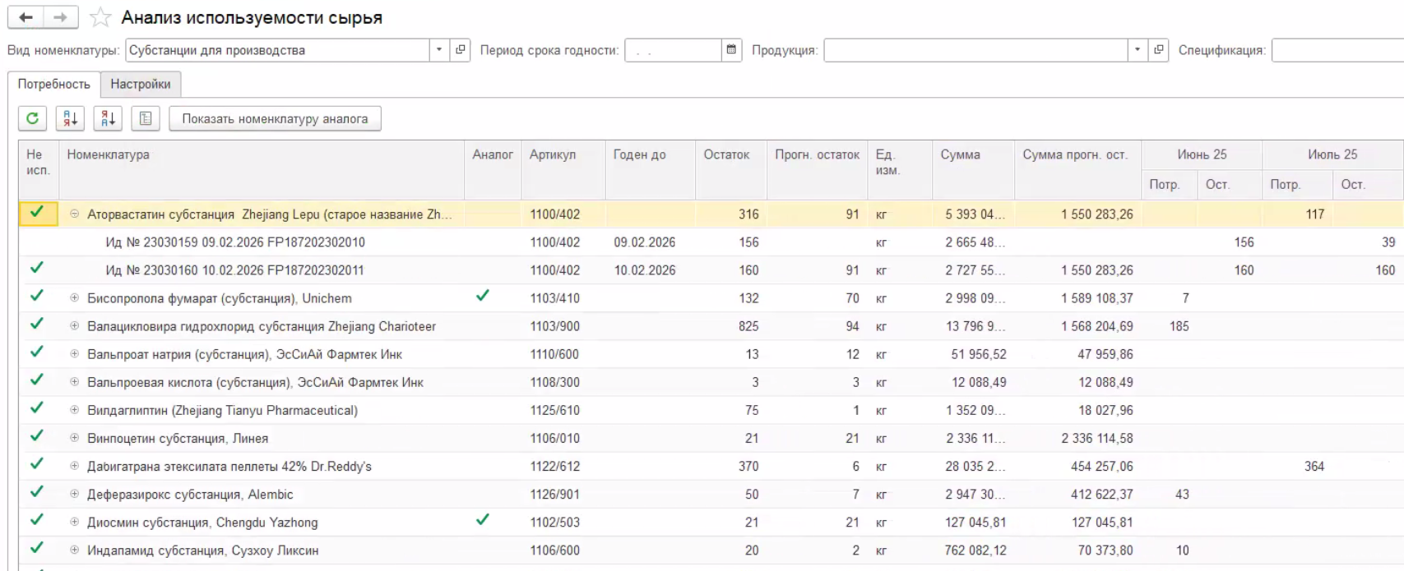Collapse the Аторвастатин субстанция row

pos(75,214)
